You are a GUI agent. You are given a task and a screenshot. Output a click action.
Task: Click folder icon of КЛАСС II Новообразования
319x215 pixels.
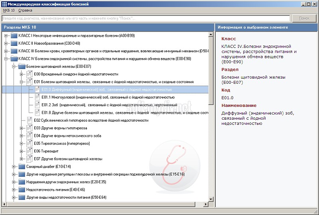[14, 43]
